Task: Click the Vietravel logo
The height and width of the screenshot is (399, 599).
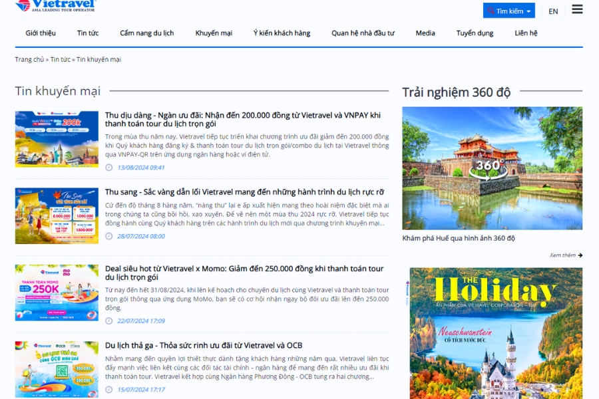Action: click(56, 6)
